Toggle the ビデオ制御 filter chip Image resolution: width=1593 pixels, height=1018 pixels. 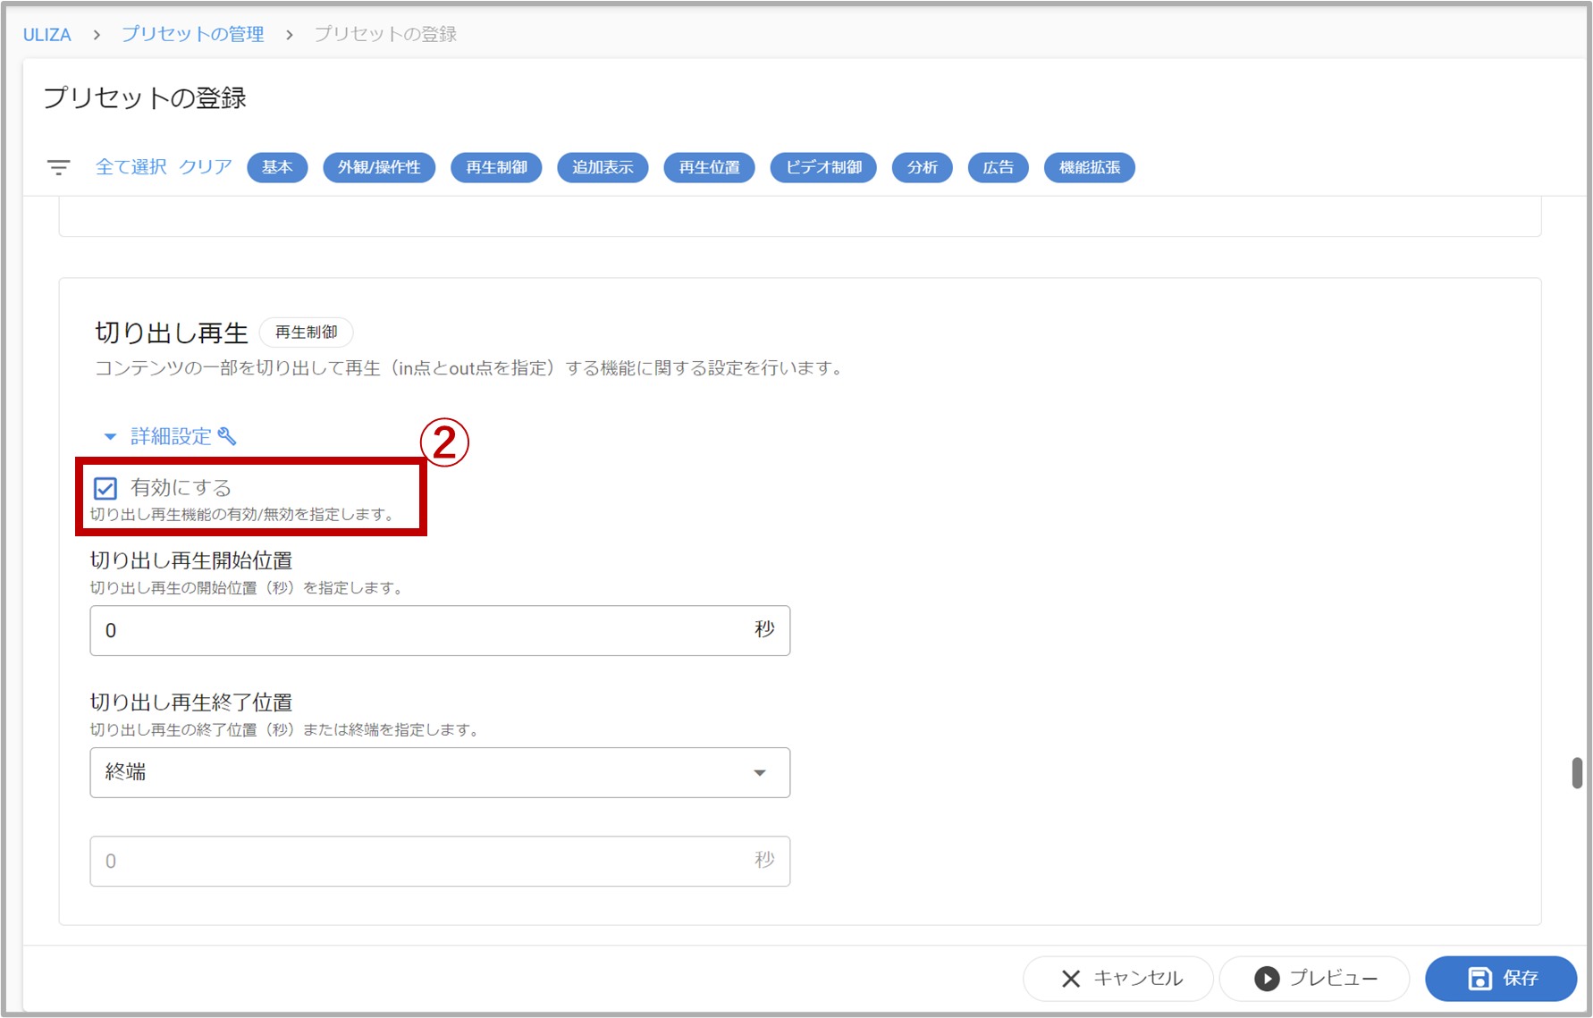coord(823,167)
